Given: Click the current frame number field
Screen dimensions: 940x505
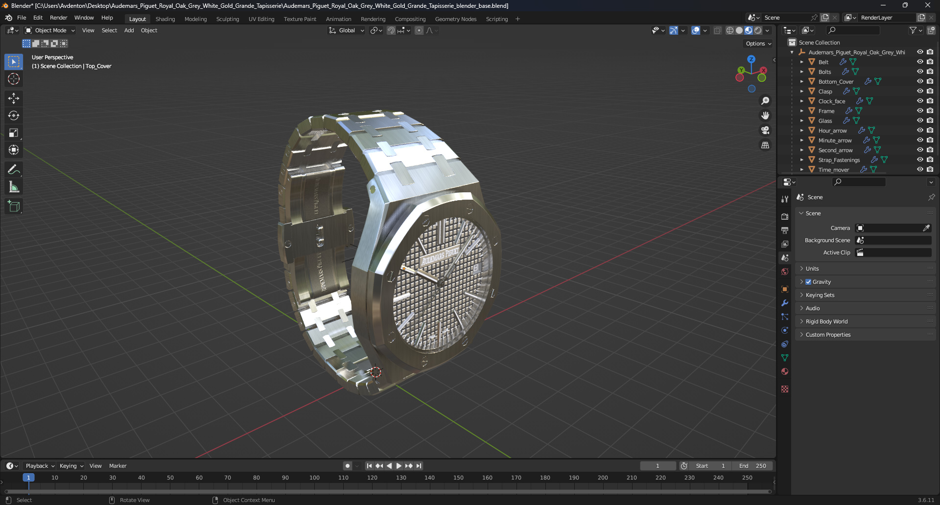Looking at the screenshot, I should tap(658, 466).
